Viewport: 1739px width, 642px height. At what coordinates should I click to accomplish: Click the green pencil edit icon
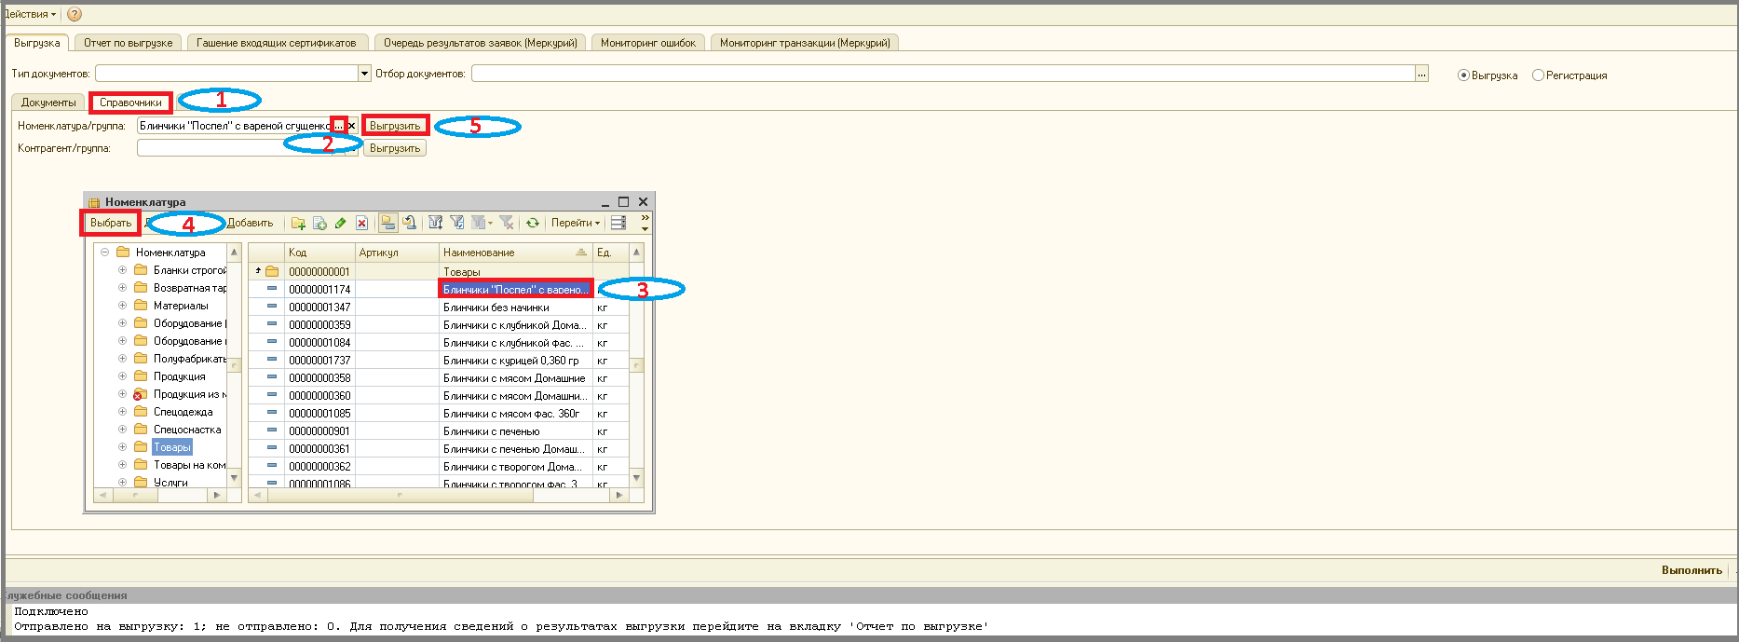pyautogui.click(x=341, y=223)
